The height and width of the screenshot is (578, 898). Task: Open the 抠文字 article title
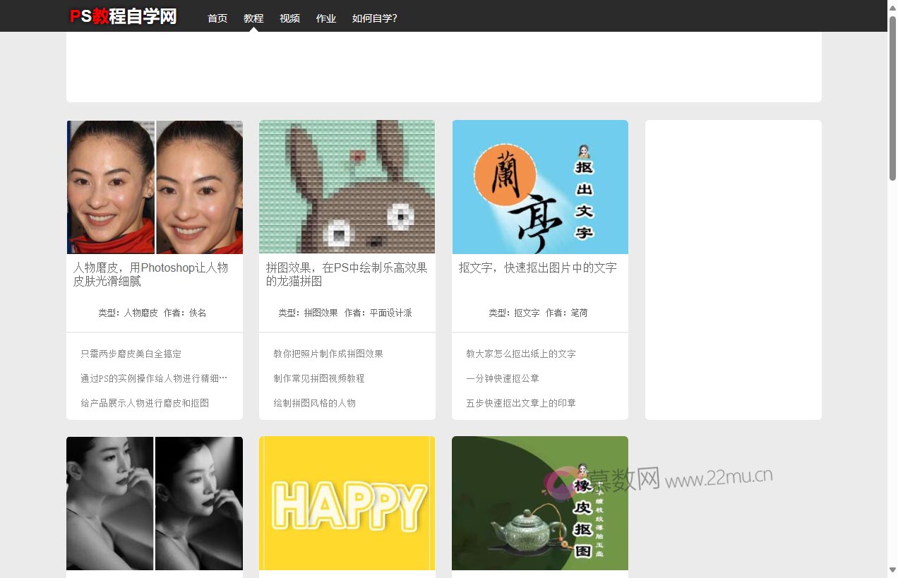pyautogui.click(x=539, y=267)
